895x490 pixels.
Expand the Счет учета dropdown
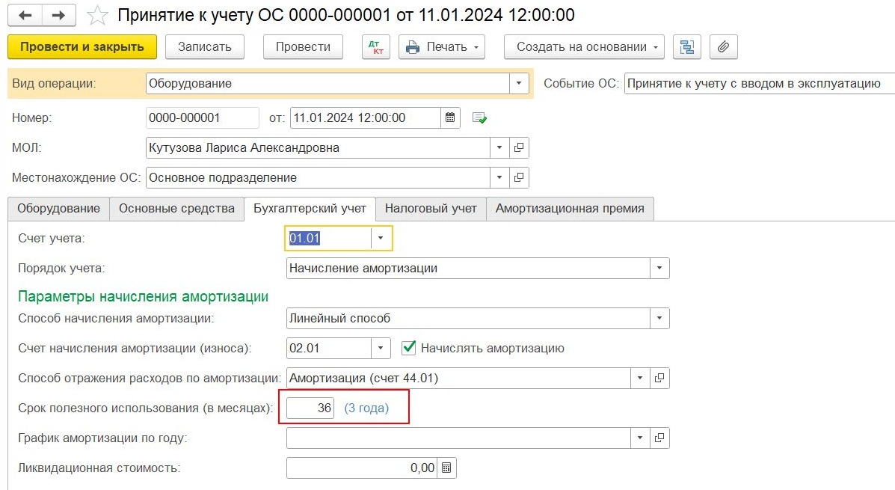tap(381, 238)
